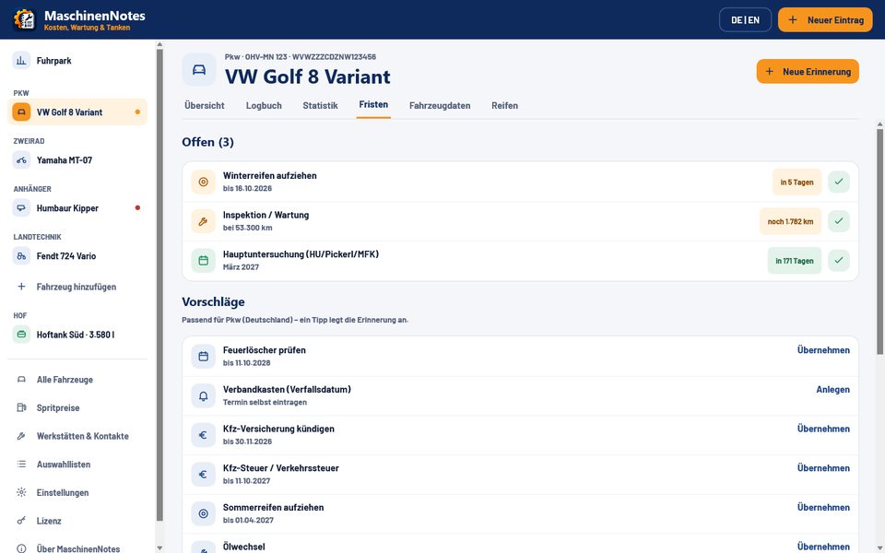This screenshot has width=885, height=553.
Task: Click the MaschinenNotes logo icon
Action: coord(24,19)
